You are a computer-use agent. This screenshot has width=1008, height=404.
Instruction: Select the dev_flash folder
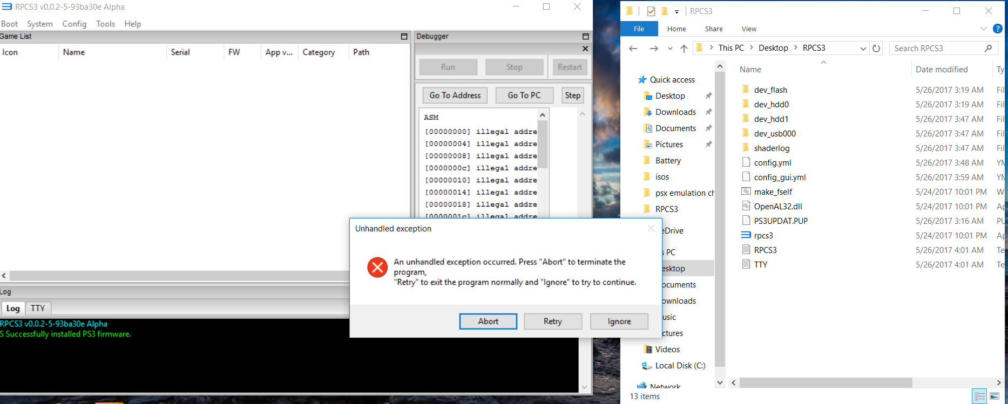click(770, 90)
